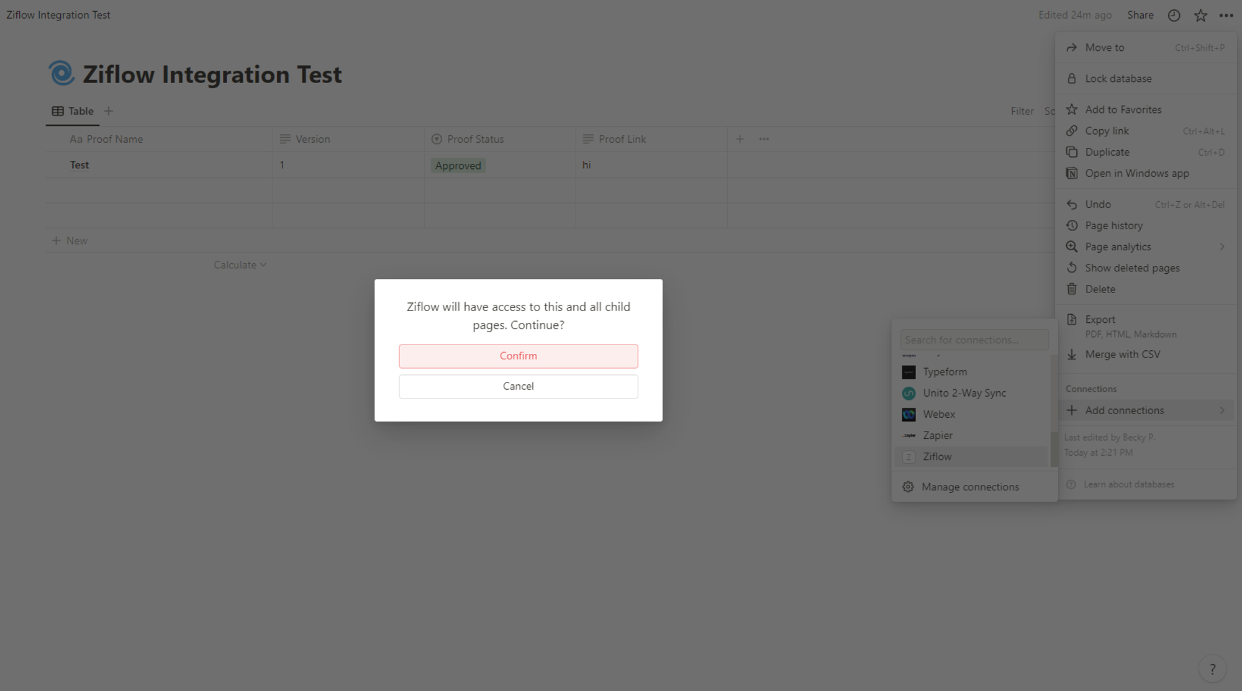Click the Edited 24m ago text
1242x691 pixels.
[1075, 15]
